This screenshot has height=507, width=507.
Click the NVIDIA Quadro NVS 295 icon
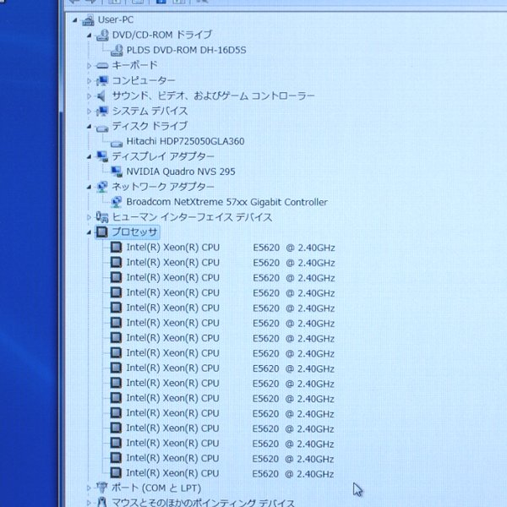pos(117,172)
